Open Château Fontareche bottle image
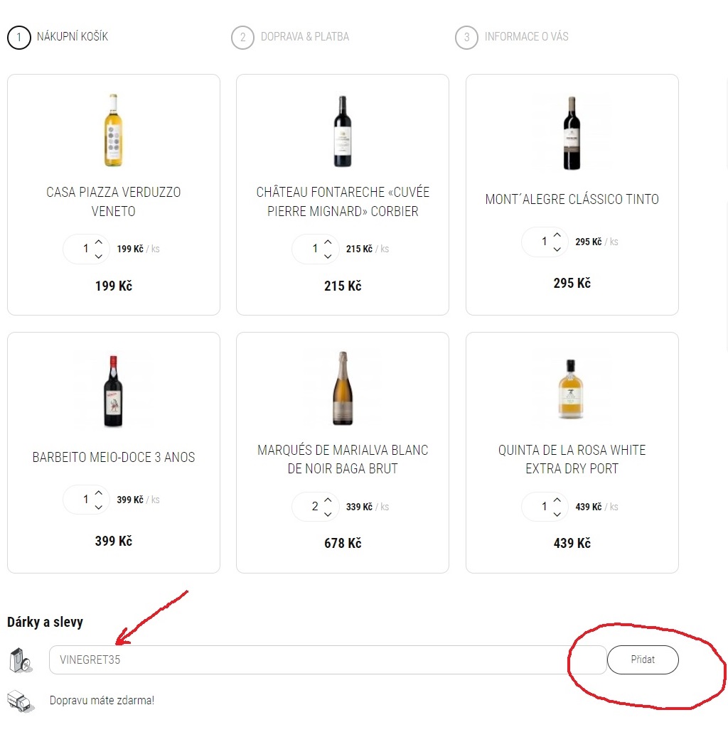 point(342,131)
